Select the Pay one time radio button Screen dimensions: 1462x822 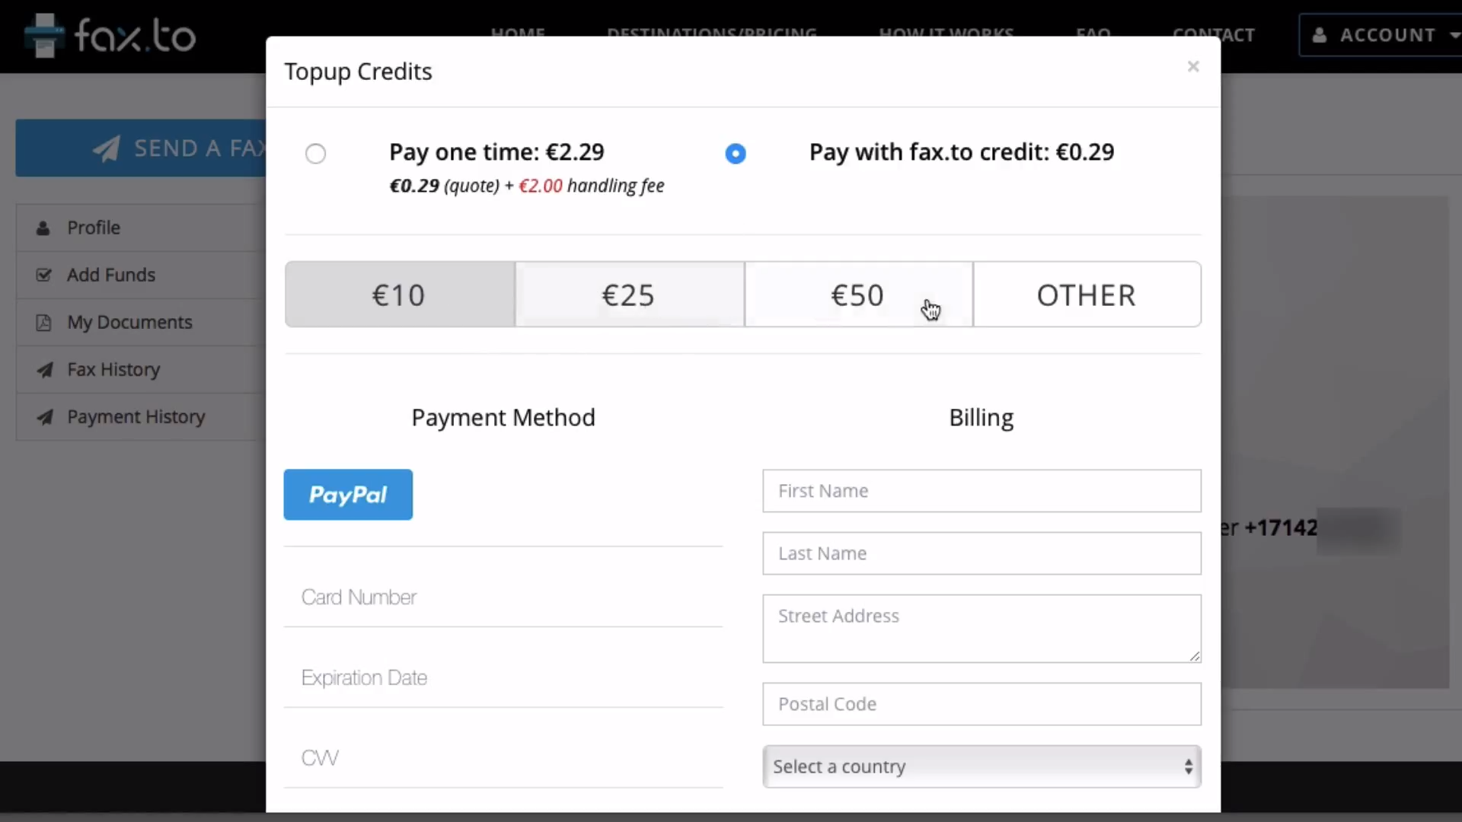click(x=315, y=154)
